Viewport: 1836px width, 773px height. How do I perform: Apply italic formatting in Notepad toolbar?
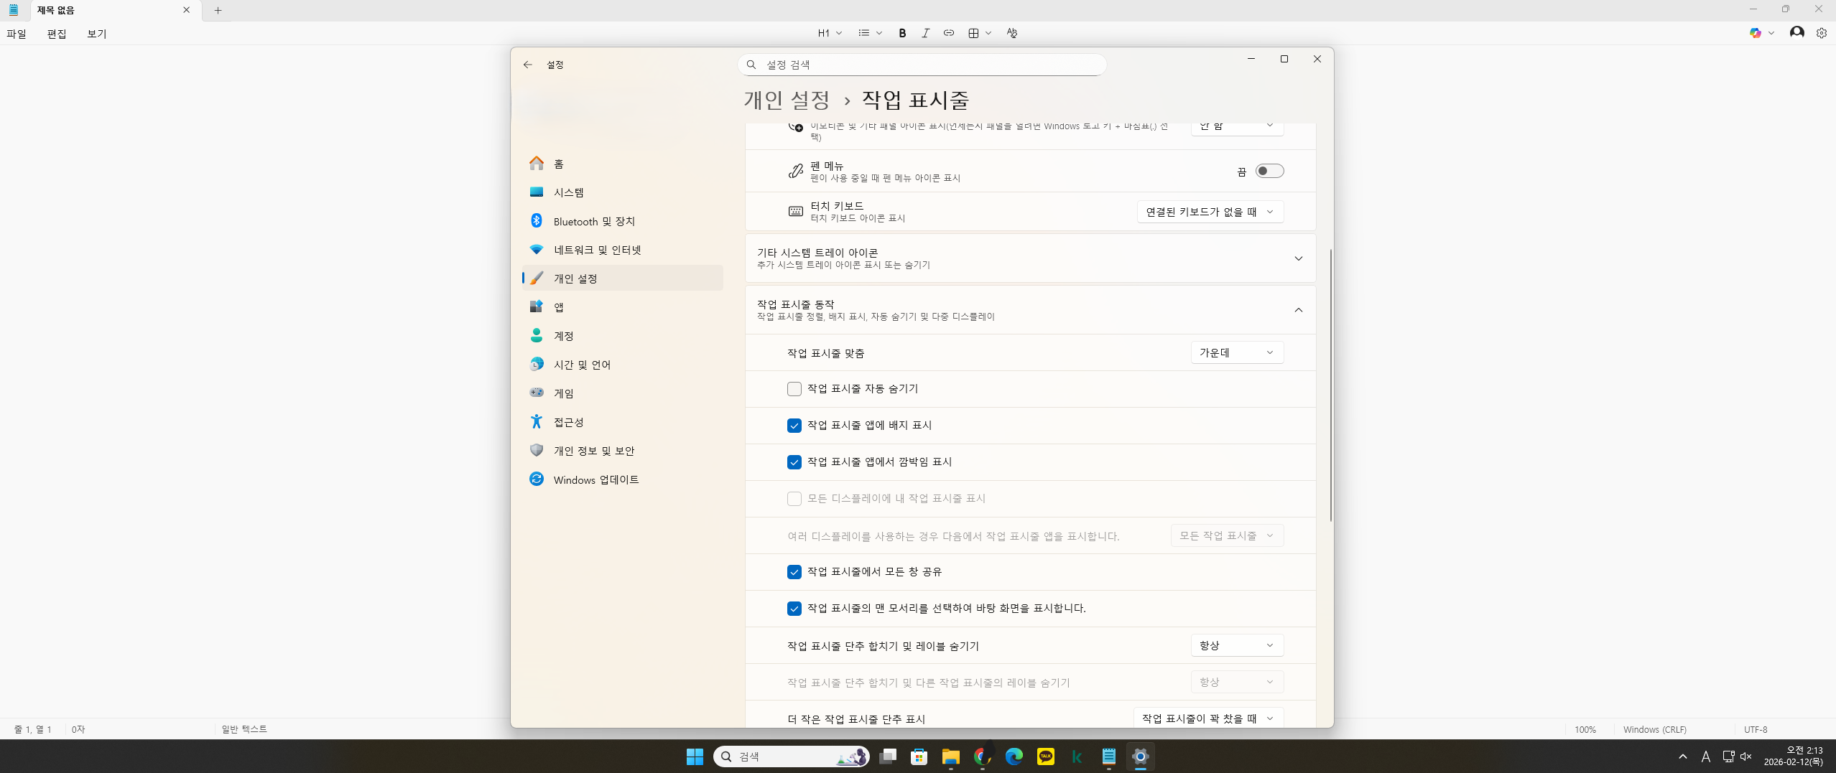925,32
